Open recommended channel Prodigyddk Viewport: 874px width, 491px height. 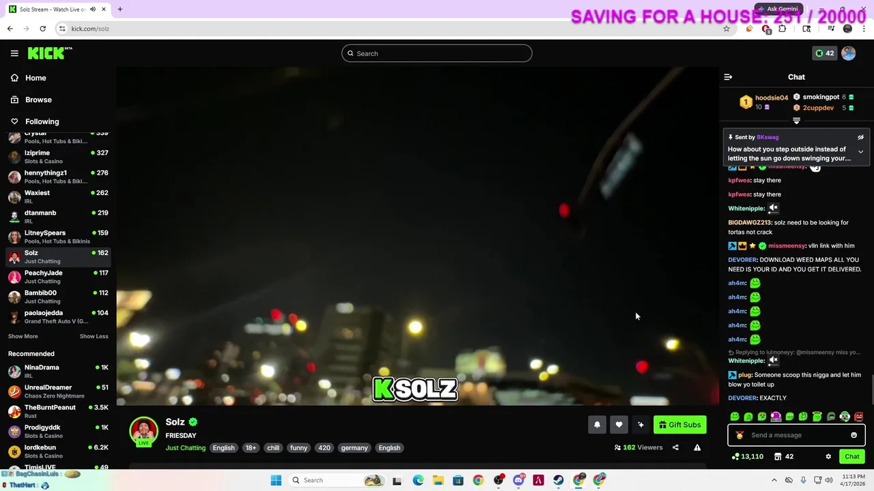tap(58, 432)
